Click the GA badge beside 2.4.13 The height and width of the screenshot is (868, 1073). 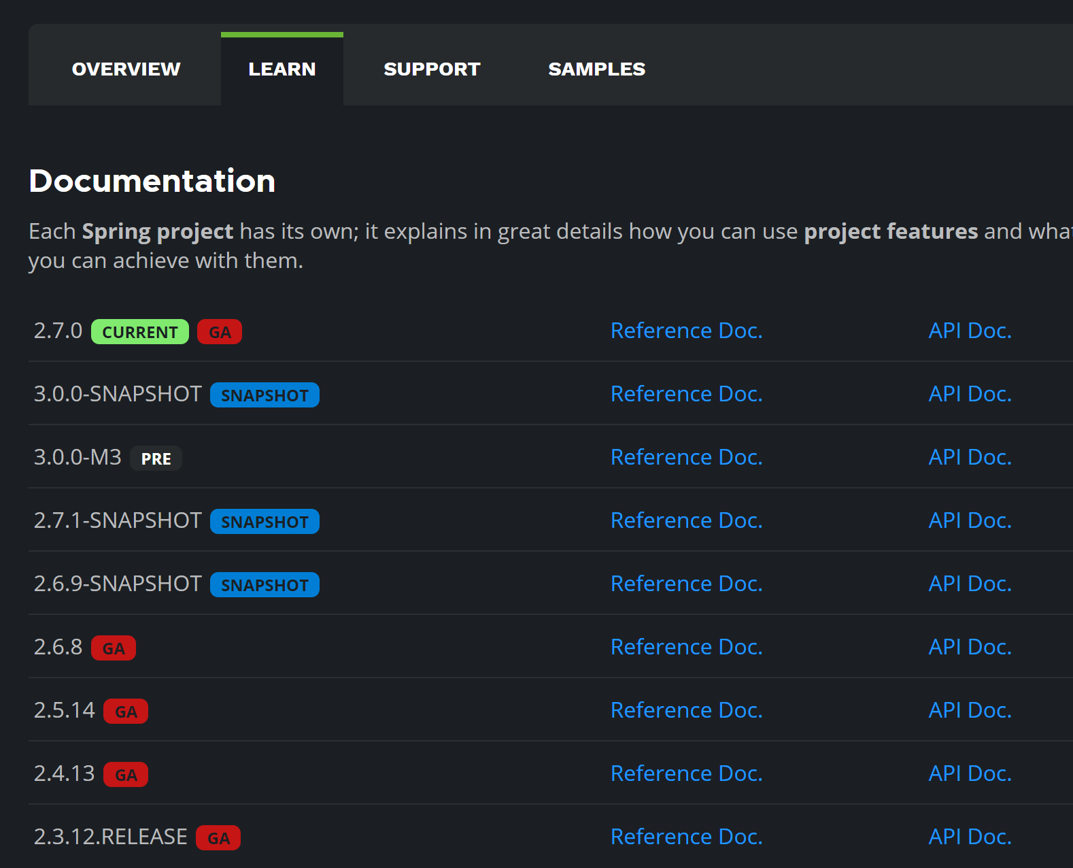[x=126, y=775]
